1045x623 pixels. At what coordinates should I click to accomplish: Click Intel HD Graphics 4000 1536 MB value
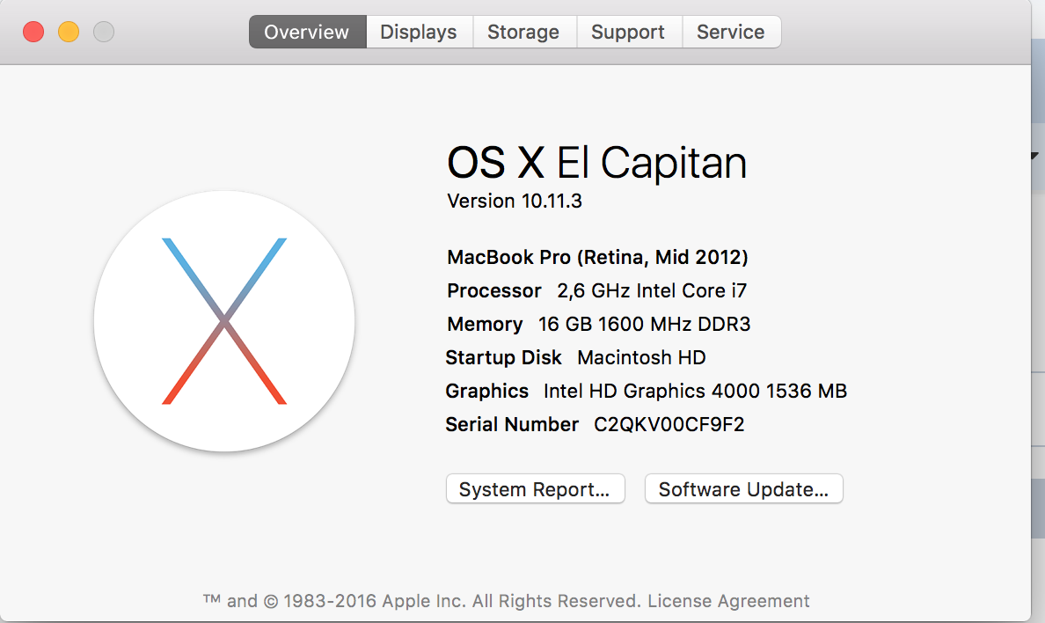pos(695,391)
